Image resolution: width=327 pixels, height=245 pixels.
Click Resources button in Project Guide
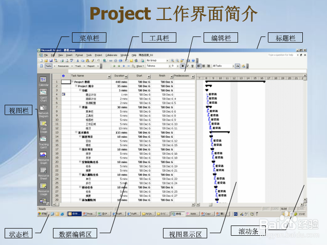point(63,66)
